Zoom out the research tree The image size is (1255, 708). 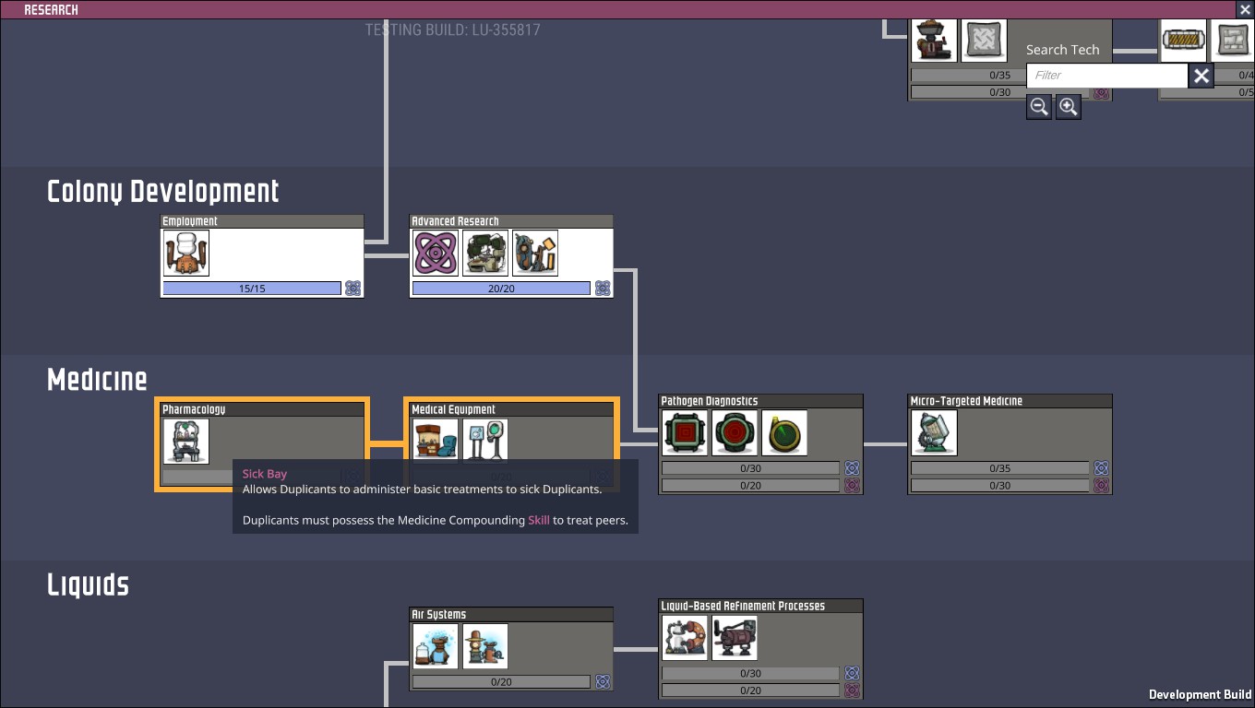(1039, 107)
